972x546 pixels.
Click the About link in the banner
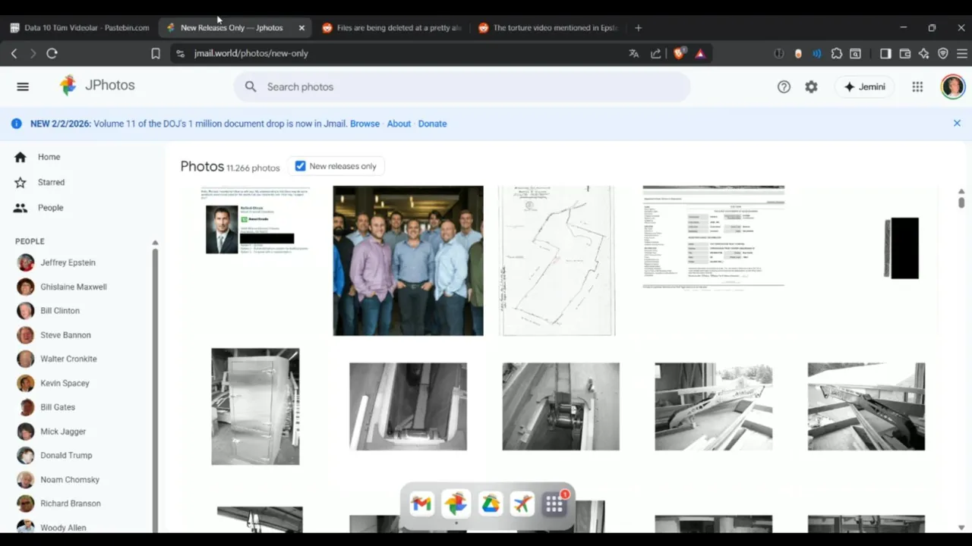[399, 124]
